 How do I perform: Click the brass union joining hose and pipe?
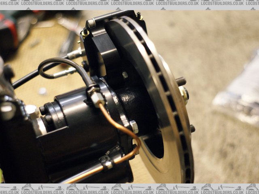coord(96,97)
